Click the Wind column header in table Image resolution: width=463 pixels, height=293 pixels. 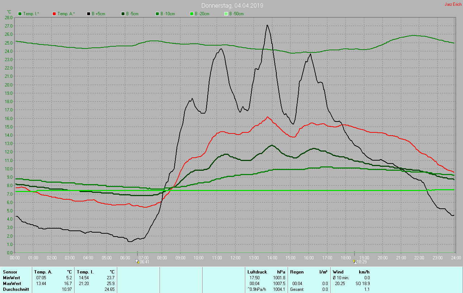click(x=338, y=272)
